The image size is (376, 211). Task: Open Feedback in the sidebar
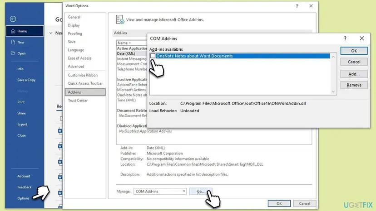pyautogui.click(x=24, y=187)
